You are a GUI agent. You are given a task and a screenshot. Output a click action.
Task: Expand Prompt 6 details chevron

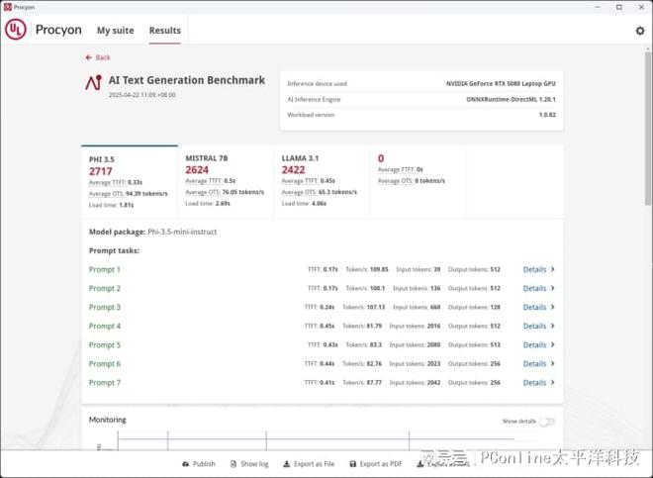coord(553,363)
